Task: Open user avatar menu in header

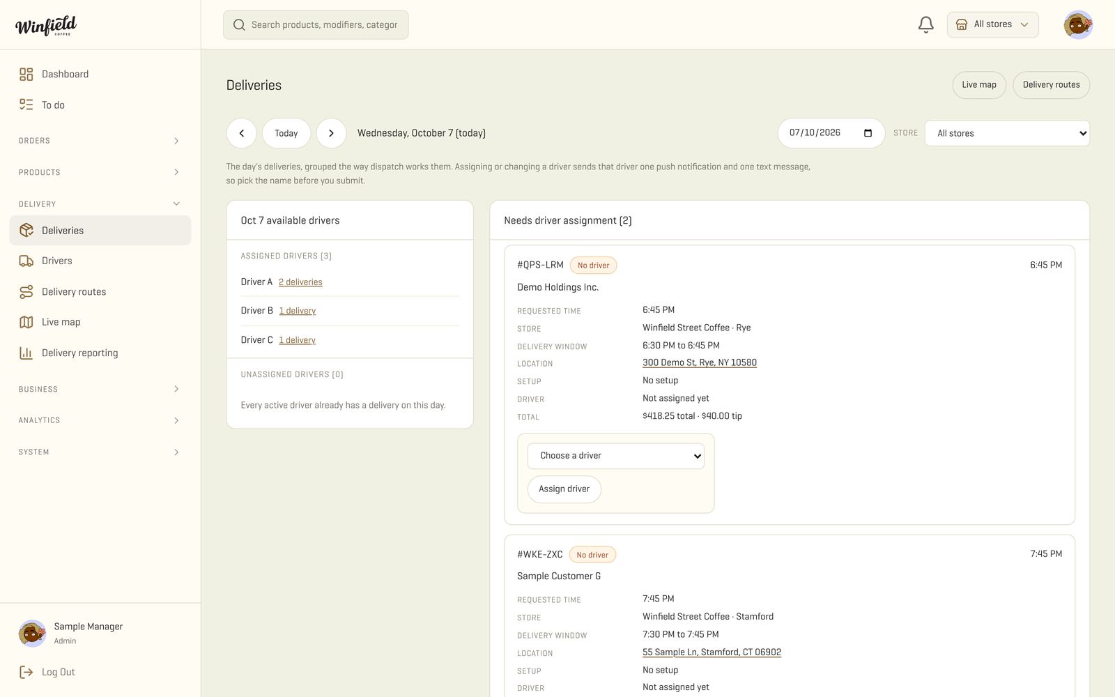Action: [x=1078, y=25]
